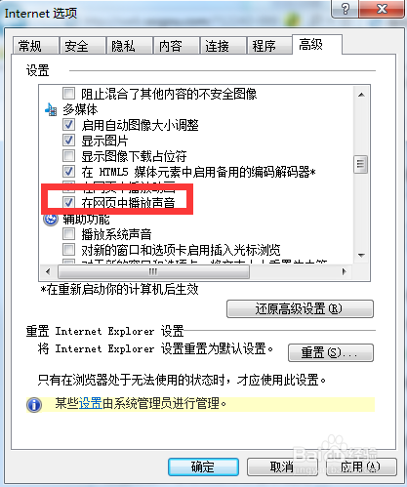407x487 pixels.
Task: Click the scroll up arrow in the settings list
Action: tap(361, 95)
